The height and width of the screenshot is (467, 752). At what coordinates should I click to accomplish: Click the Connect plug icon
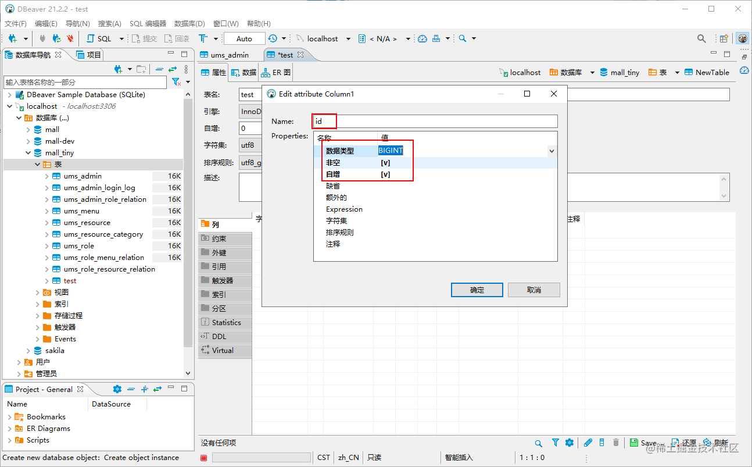click(x=42, y=38)
